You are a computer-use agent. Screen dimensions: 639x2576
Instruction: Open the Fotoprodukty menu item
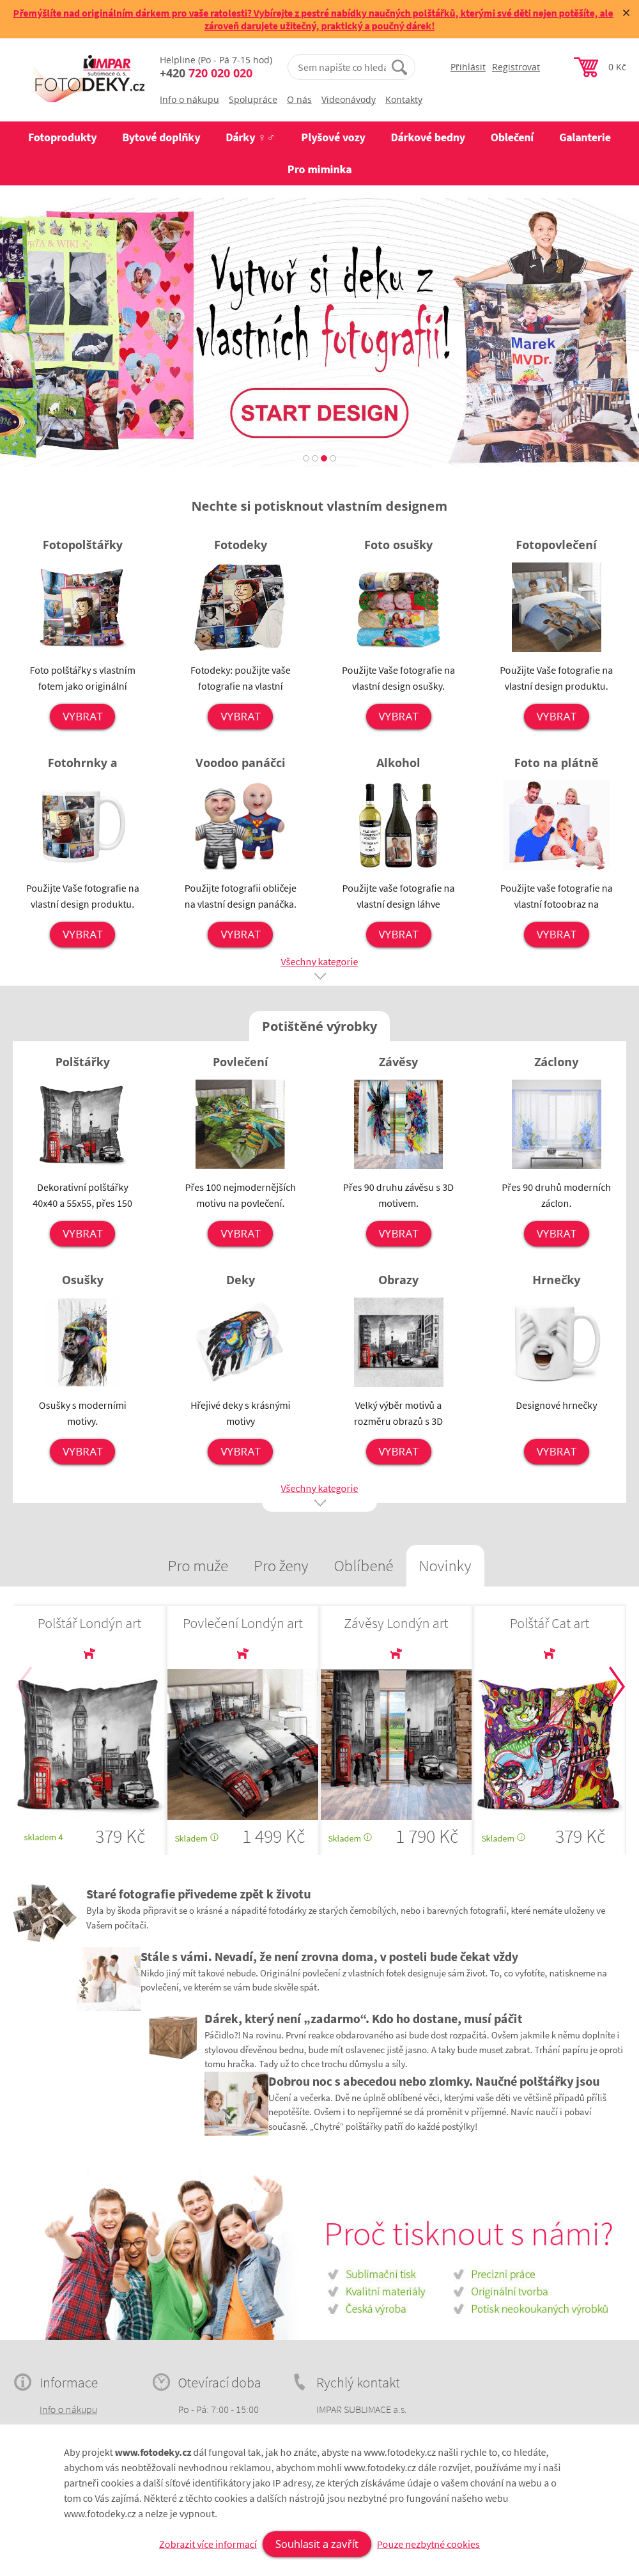[62, 138]
